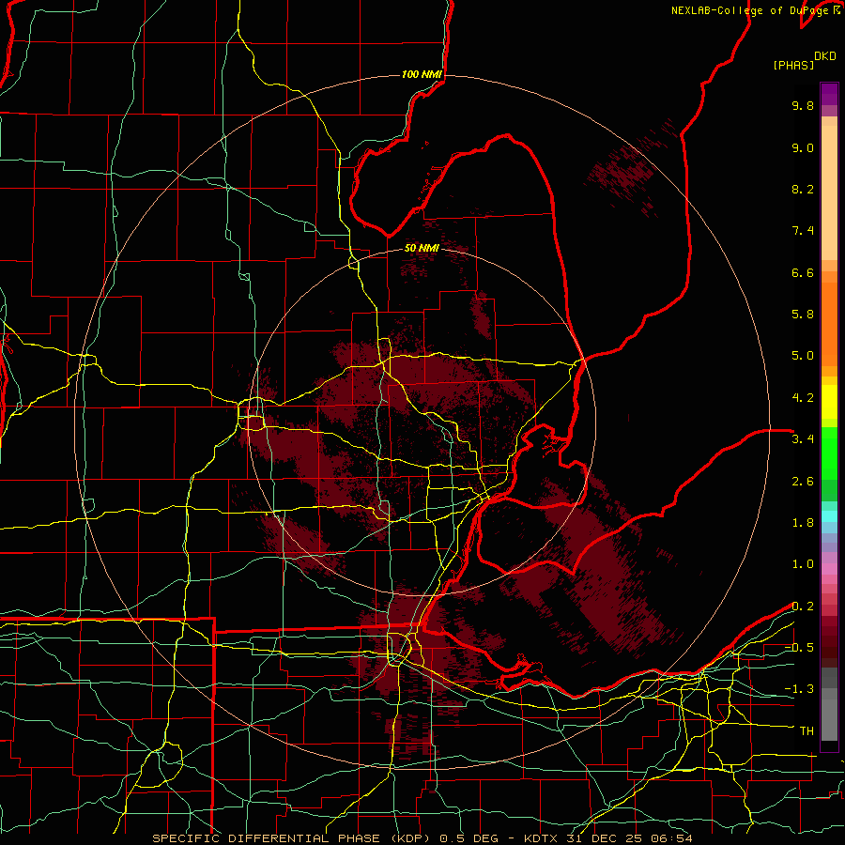Image resolution: width=845 pixels, height=845 pixels.
Task: Click the KDTX 31 DEC 25 06:54 timestamp
Action: tap(607, 838)
